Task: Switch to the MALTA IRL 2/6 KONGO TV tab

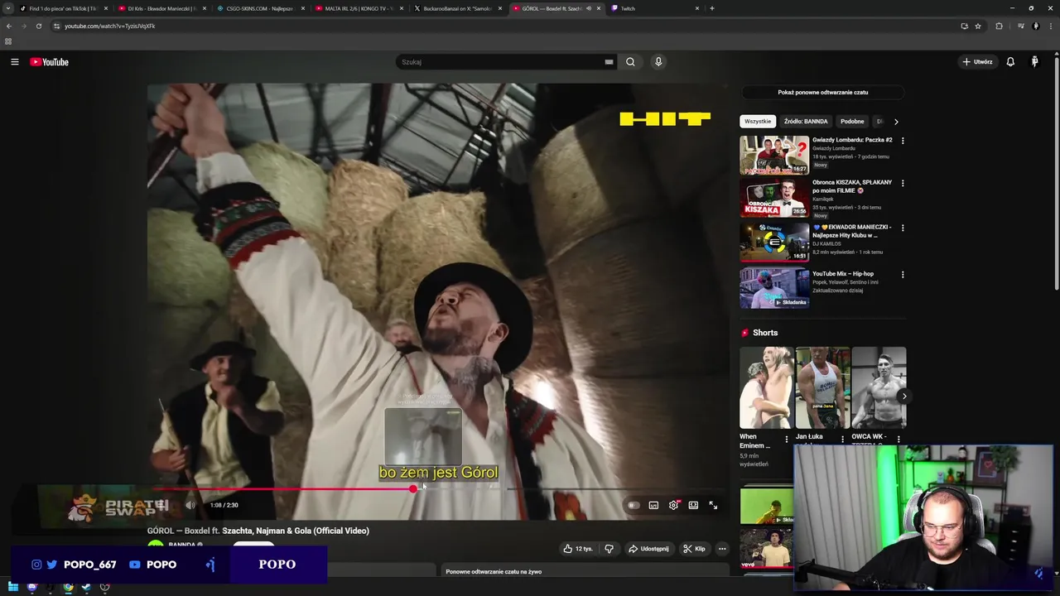Action: coord(359,8)
